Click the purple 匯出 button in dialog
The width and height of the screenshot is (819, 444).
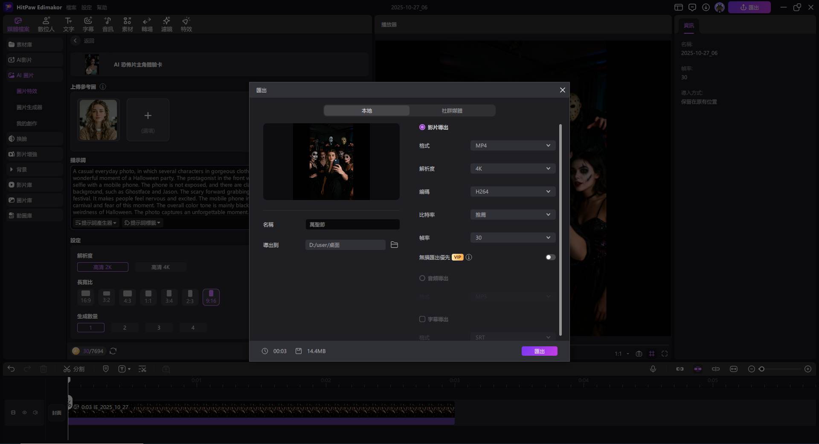[539, 351]
